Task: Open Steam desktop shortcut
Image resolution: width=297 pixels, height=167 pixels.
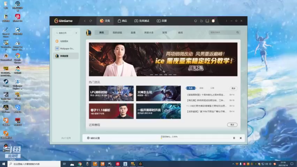Action: 6,83
